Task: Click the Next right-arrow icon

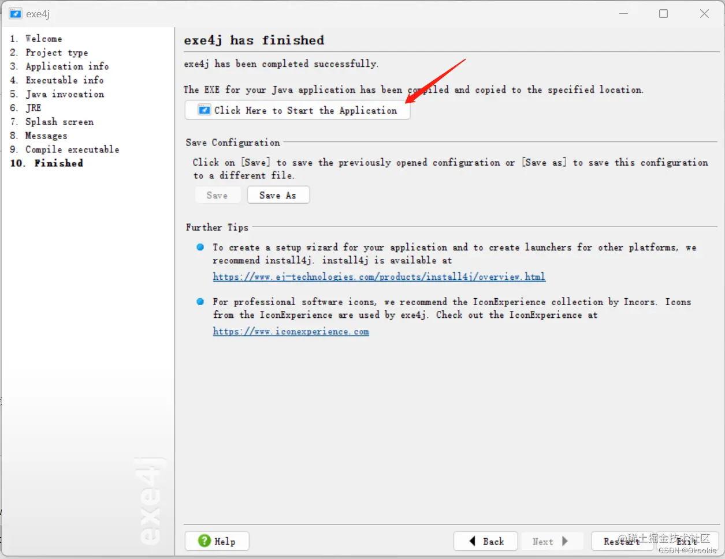Action: (565, 541)
